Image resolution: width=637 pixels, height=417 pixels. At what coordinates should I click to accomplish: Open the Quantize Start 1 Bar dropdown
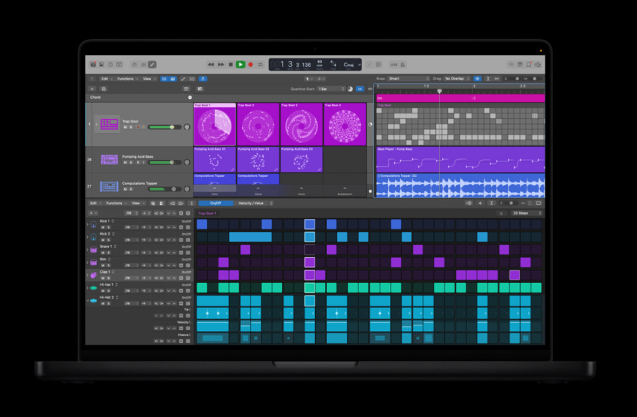point(331,89)
